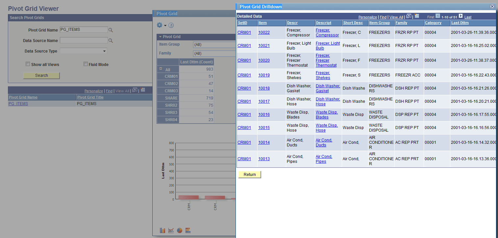
Task: Zoom the Detailed Data grid via pop-out icon
Action: click(x=409, y=16)
